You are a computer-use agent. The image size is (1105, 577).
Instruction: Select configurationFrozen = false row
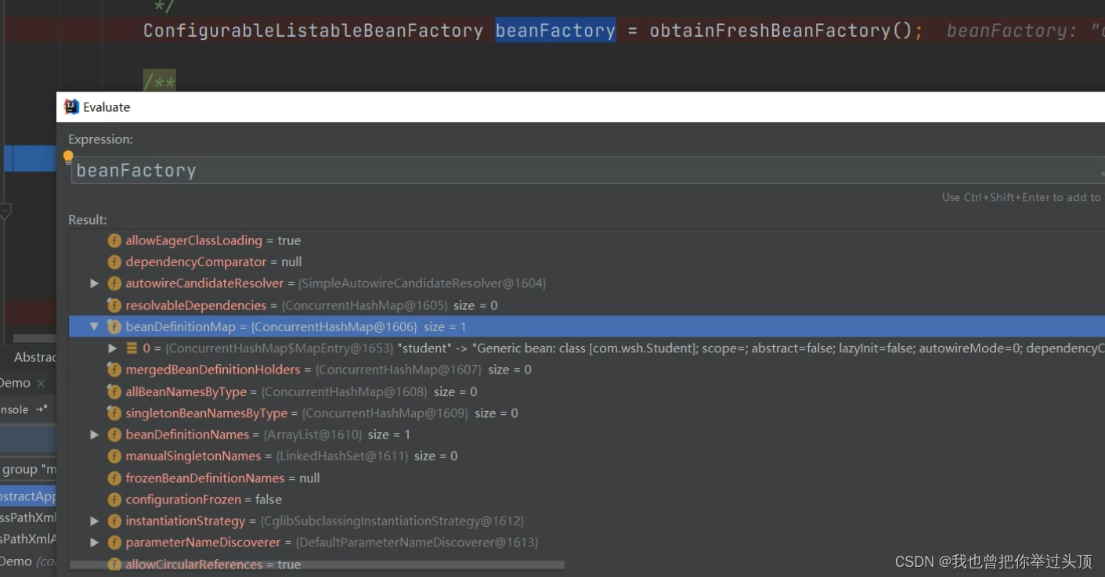[587, 499]
